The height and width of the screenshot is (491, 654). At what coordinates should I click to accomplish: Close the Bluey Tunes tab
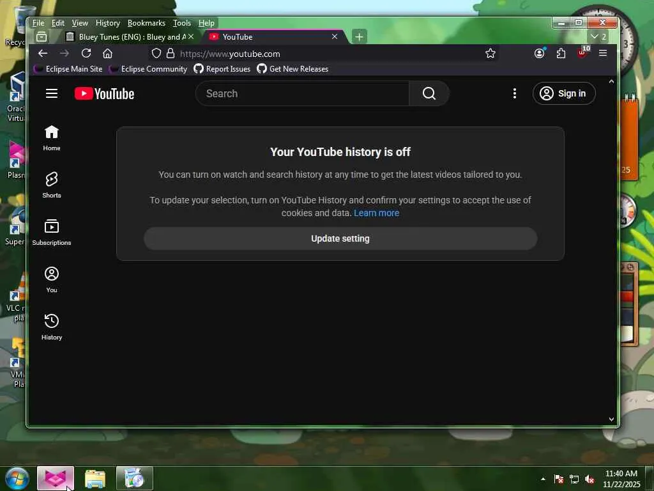191,36
